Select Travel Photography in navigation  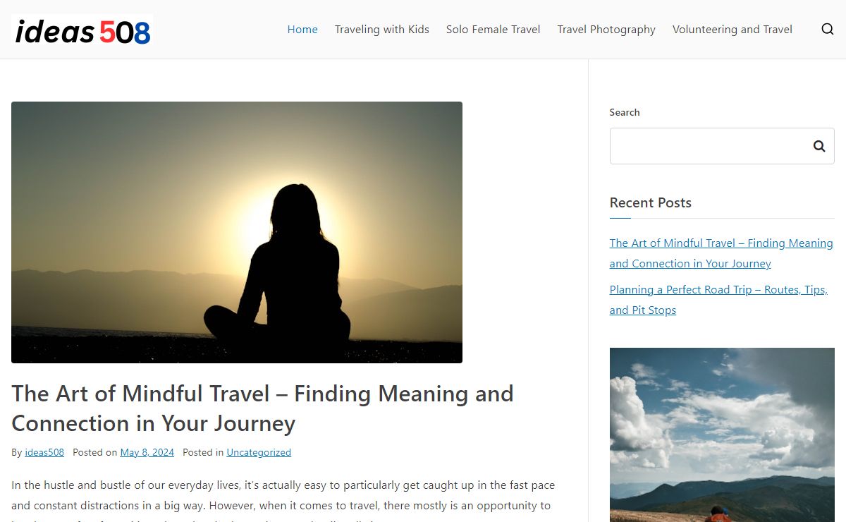pos(606,29)
